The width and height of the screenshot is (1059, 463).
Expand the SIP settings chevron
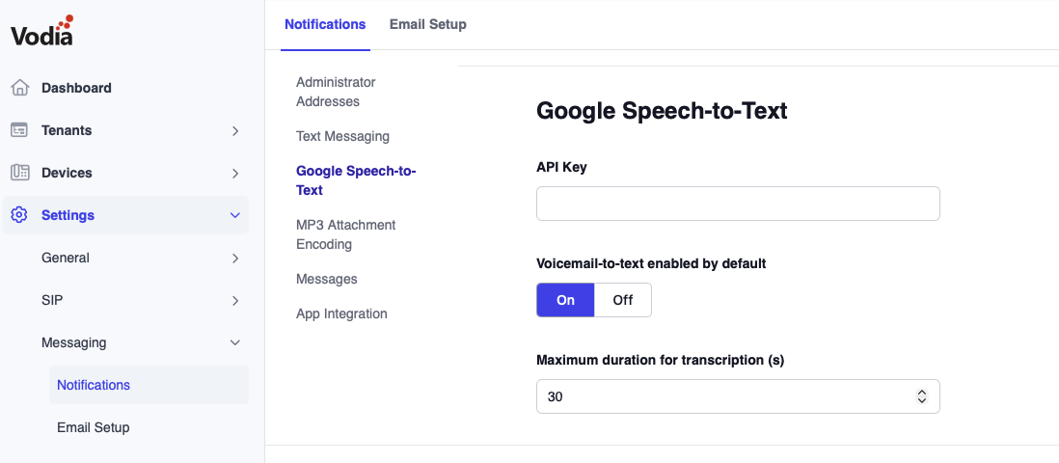click(x=235, y=300)
